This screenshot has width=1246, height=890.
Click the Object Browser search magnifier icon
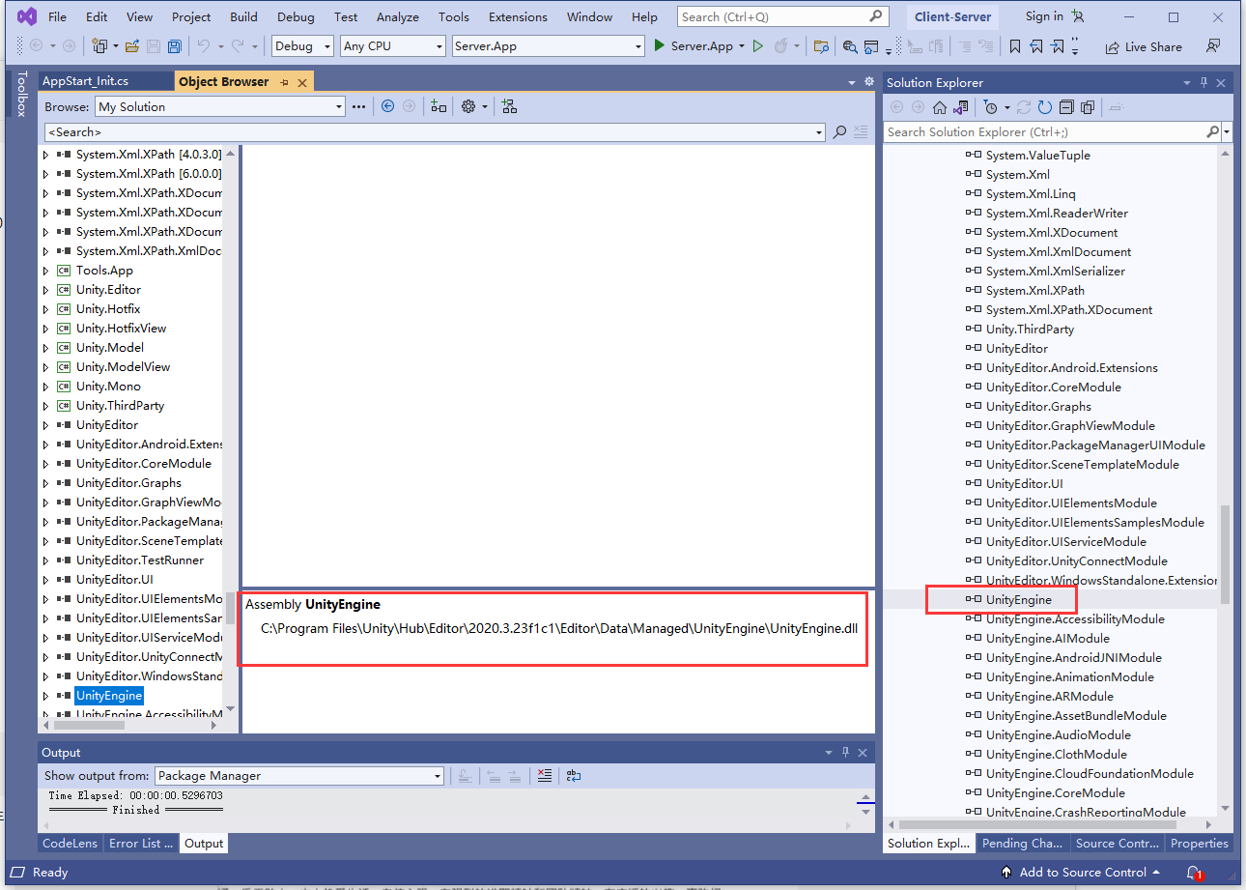click(839, 131)
